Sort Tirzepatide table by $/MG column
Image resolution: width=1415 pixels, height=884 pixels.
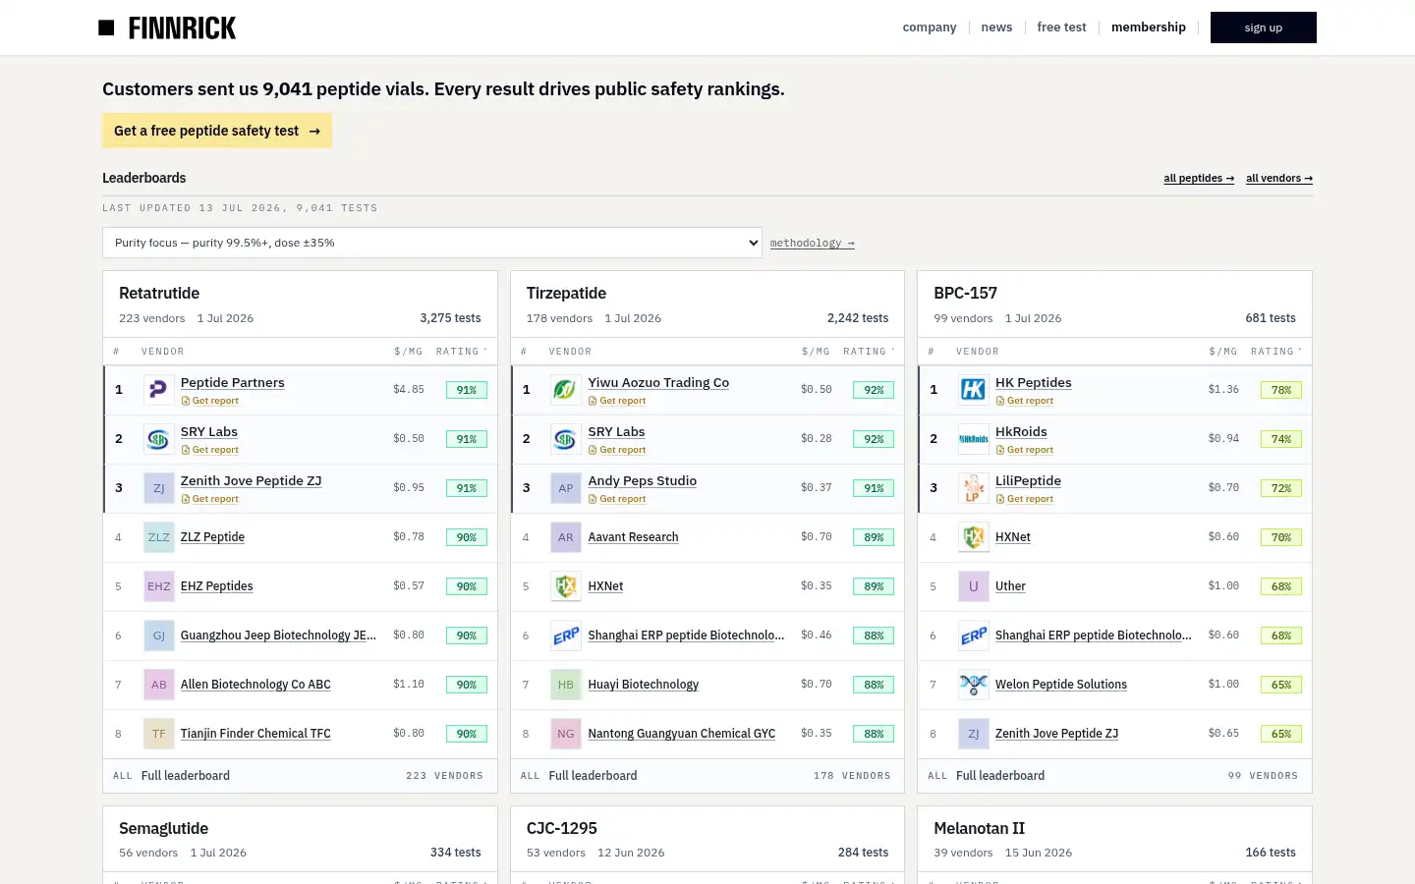816,352
